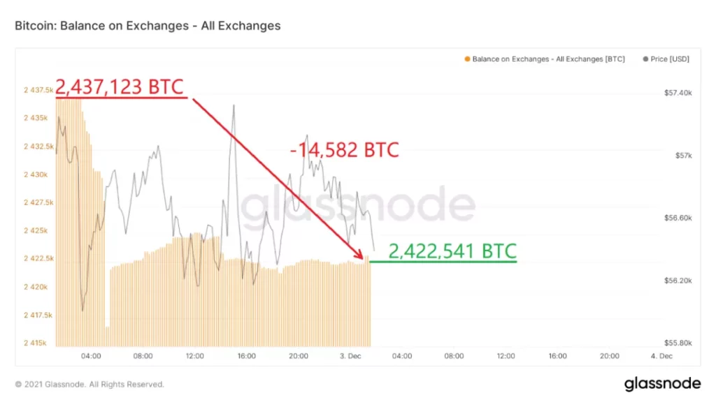716x402 pixels.
Task: Click the red arrowhead tip near the bars
Action: tap(363, 255)
